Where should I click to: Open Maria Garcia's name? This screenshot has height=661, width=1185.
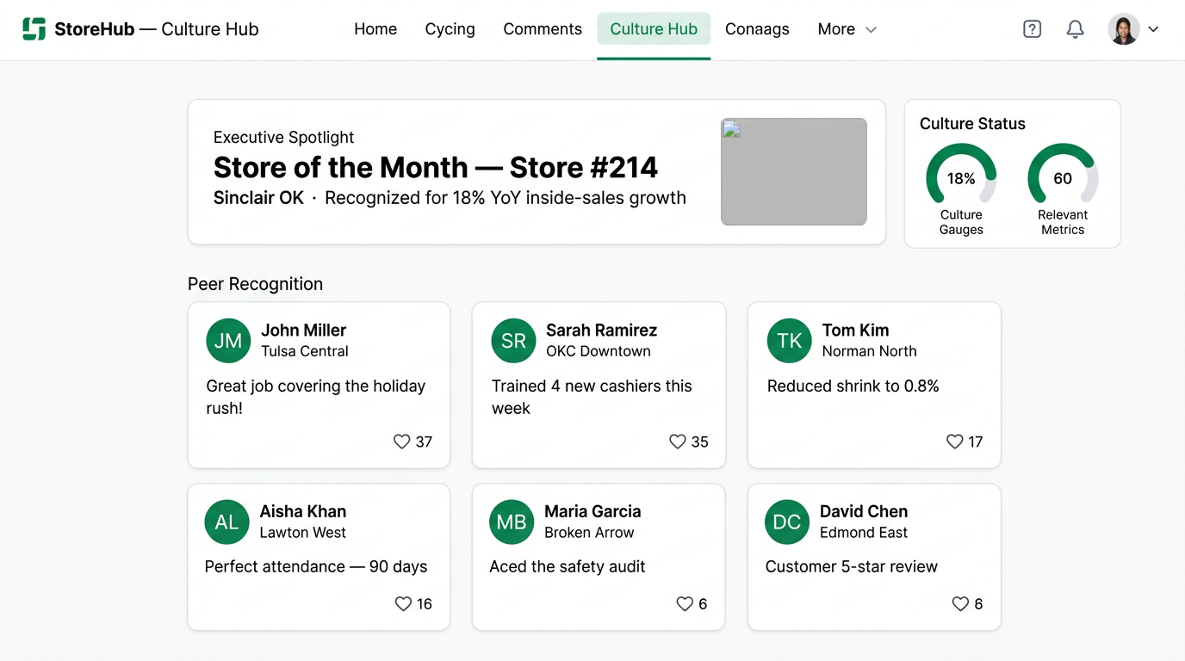(592, 511)
